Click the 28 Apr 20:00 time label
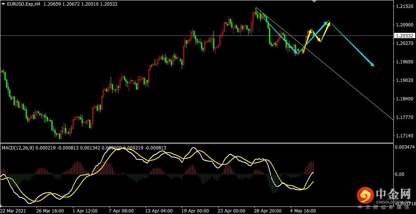Viewport: 416px width, 214px height. pos(268,211)
